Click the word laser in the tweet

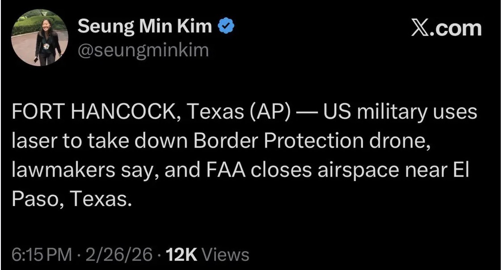(32, 141)
